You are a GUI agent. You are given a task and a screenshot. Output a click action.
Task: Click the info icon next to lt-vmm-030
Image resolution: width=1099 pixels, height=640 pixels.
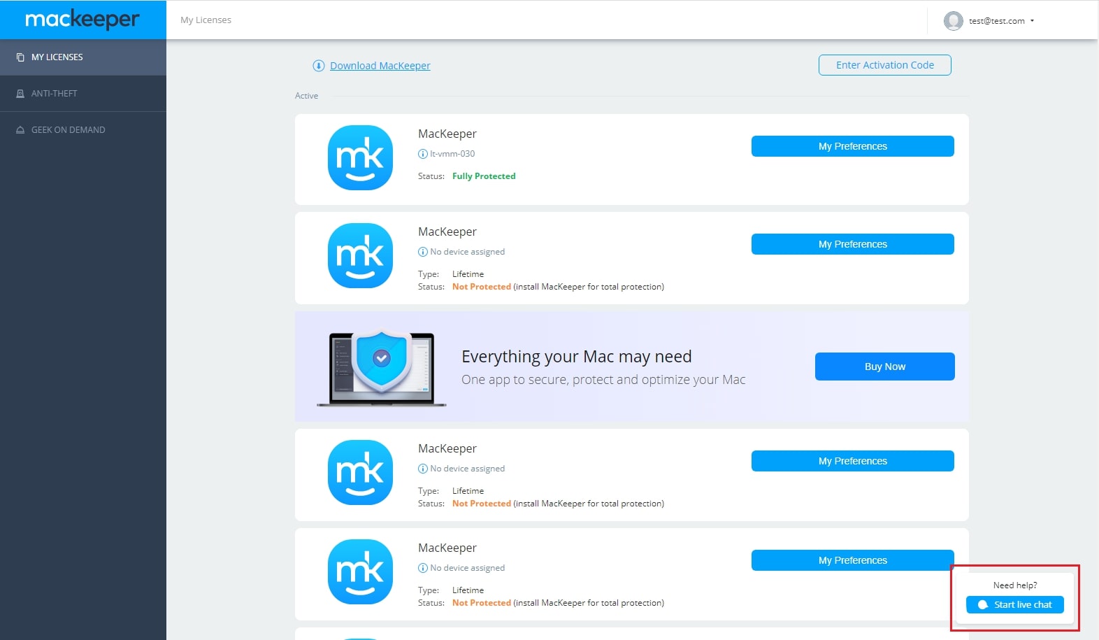(x=422, y=154)
